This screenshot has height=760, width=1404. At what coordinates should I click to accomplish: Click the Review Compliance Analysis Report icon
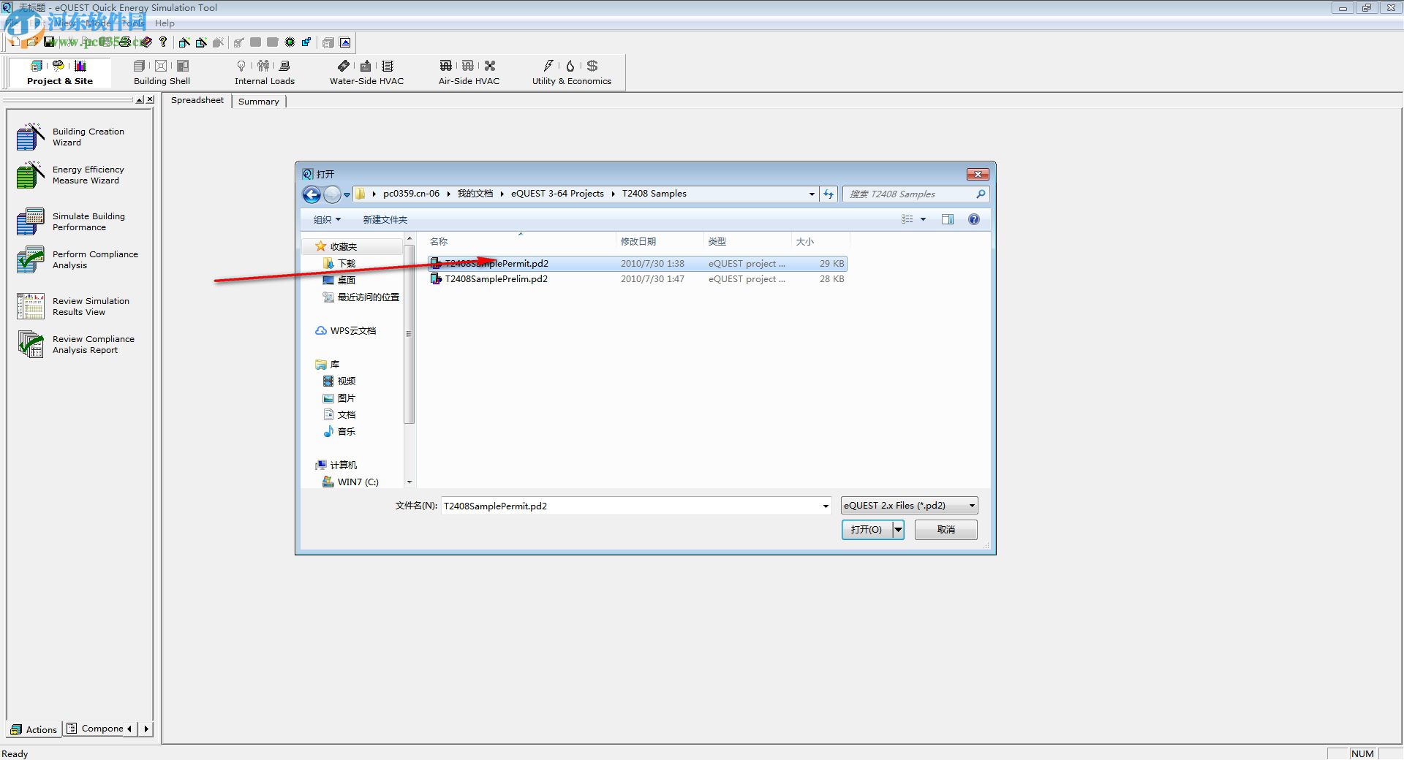click(30, 344)
